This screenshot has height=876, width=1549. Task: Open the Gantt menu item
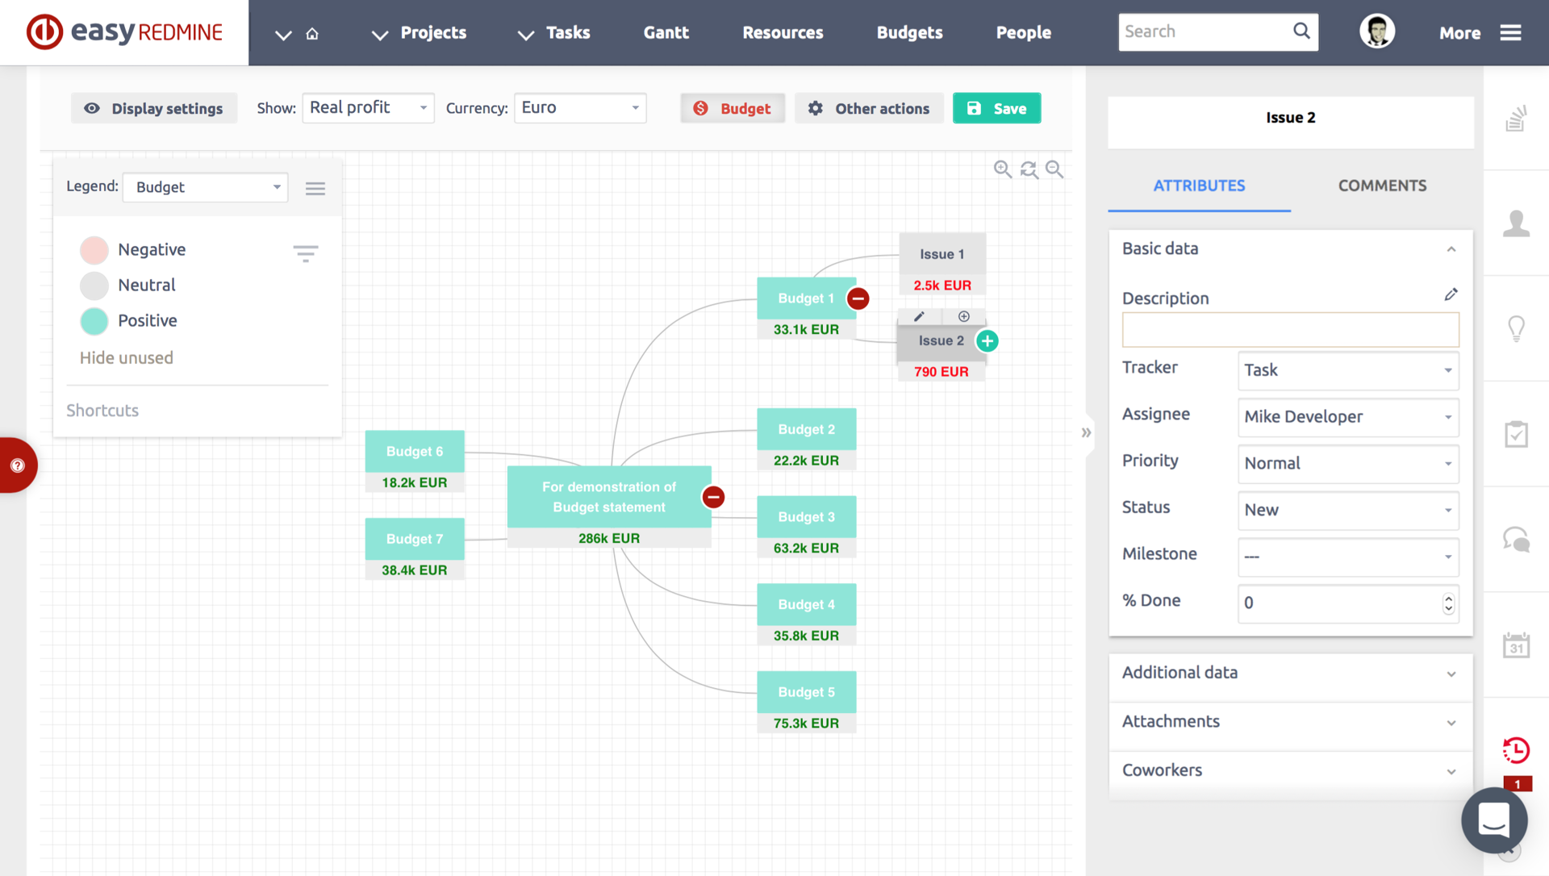pyautogui.click(x=666, y=32)
